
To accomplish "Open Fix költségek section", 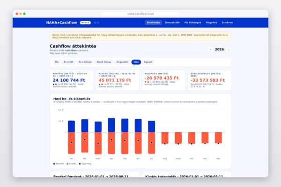I will click(192, 22).
